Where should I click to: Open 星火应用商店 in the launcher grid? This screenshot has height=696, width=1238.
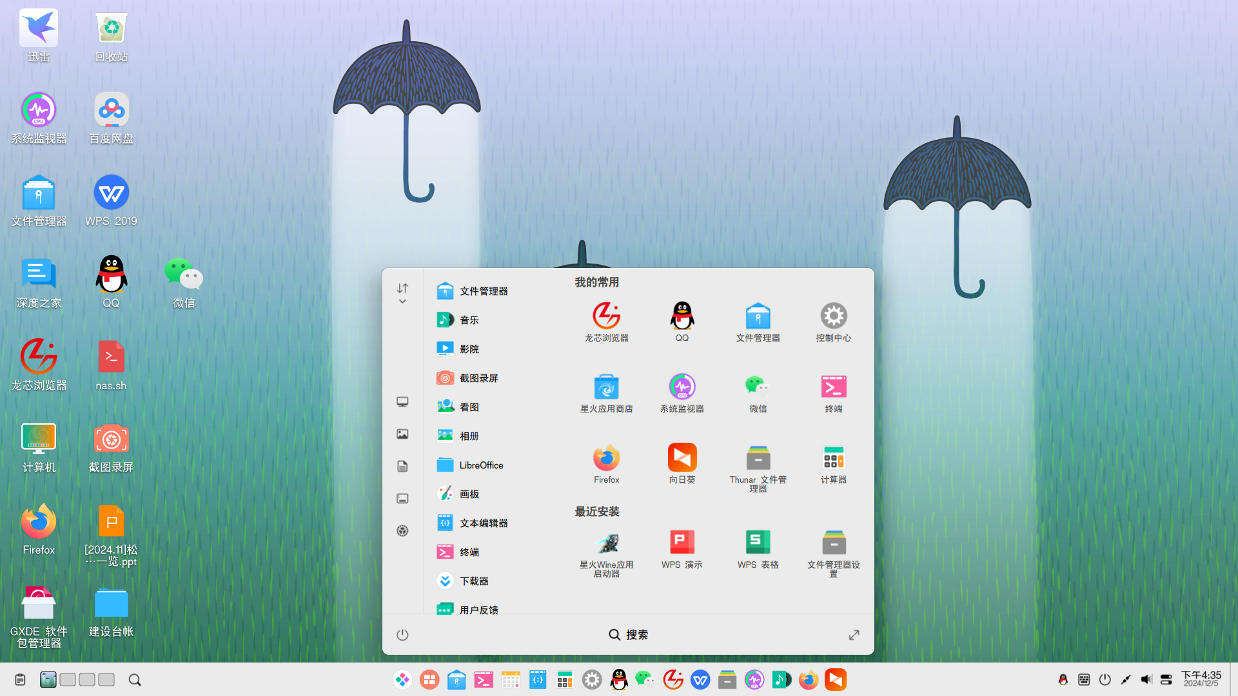(606, 392)
